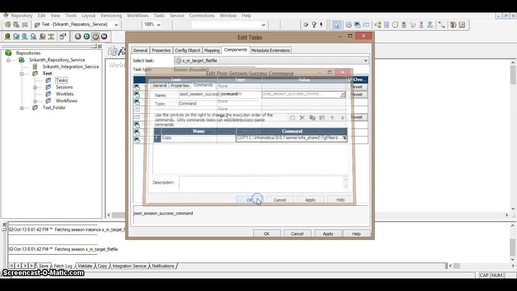Click the download arrow icon in toolbar
This screenshot has width=517, height=291.
point(321,25)
